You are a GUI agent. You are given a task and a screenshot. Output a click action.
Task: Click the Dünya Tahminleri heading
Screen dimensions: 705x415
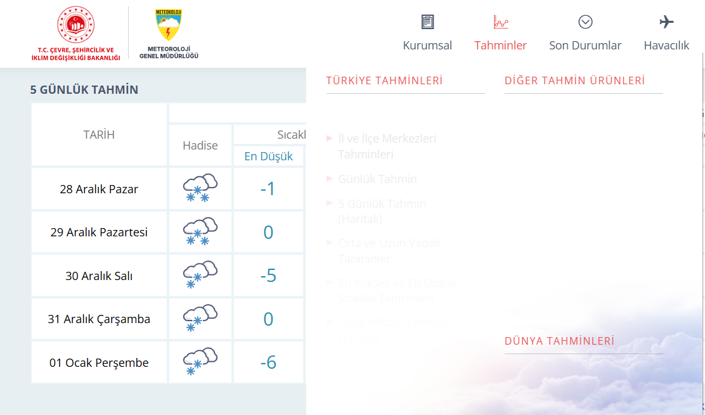tap(559, 341)
